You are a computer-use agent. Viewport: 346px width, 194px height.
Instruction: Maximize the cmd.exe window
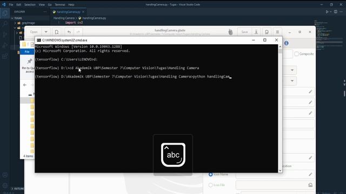(265, 40)
